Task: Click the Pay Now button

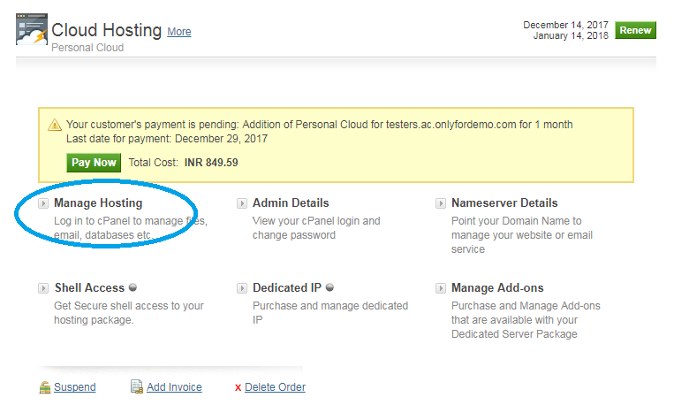Action: (94, 163)
